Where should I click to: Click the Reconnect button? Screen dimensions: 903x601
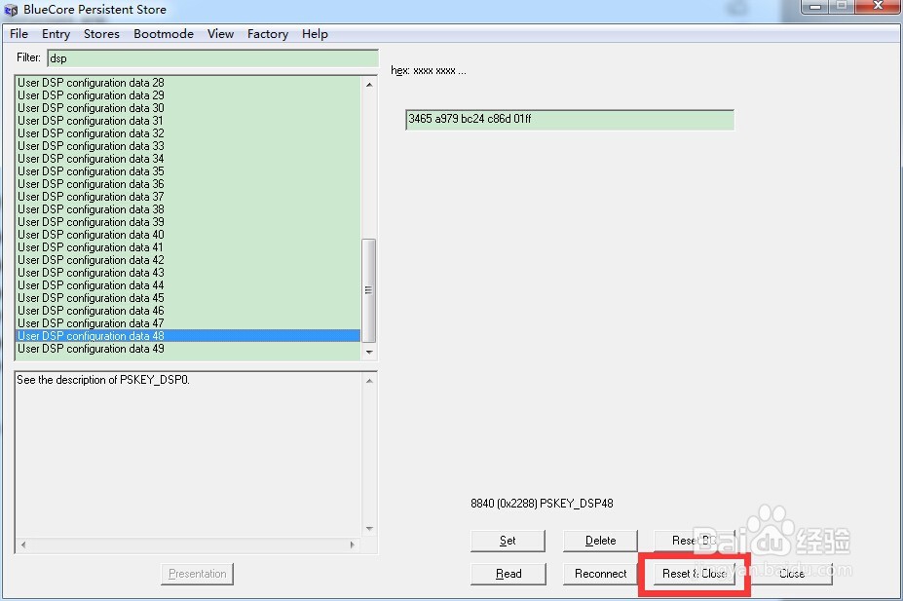pos(600,574)
